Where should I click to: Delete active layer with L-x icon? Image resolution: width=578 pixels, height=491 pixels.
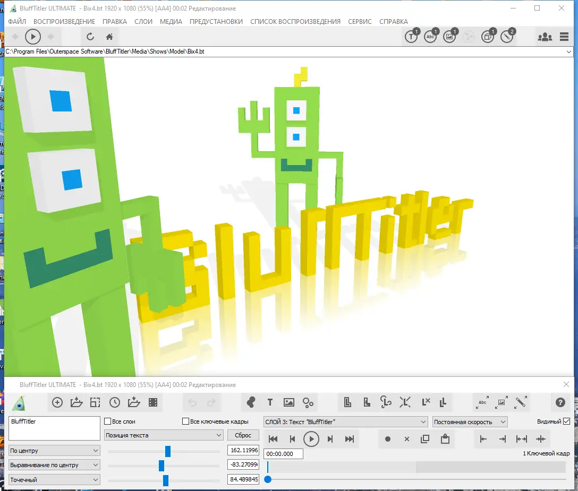[x=426, y=402]
